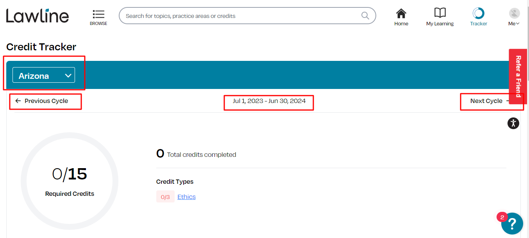Viewport: 529px width, 238px height.
Task: Go to Previous Cycle
Action: point(42,101)
